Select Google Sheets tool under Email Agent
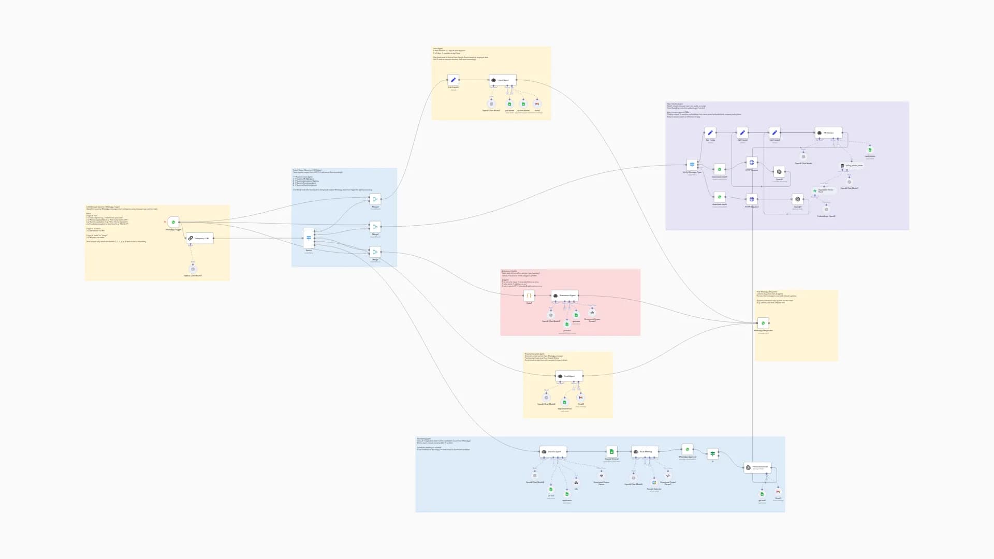994x559 pixels. pos(565,402)
